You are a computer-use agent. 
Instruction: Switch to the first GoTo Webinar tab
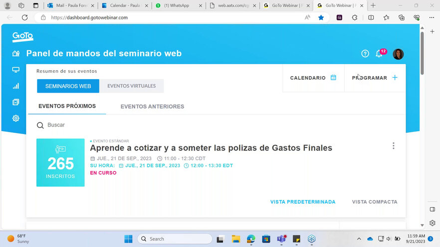point(286,5)
